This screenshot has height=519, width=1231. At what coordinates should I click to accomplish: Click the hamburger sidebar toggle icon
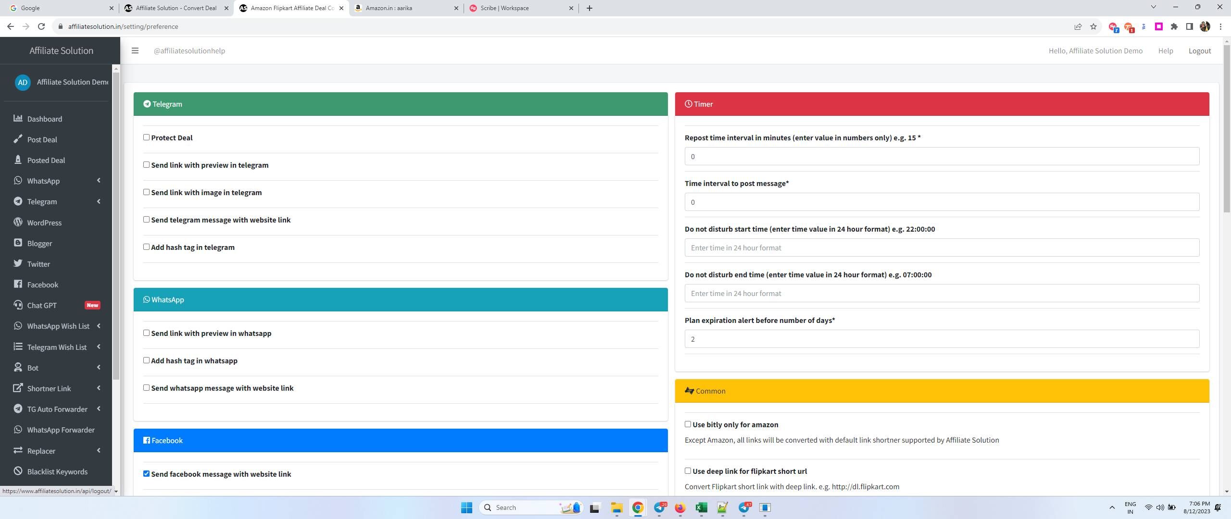(135, 50)
